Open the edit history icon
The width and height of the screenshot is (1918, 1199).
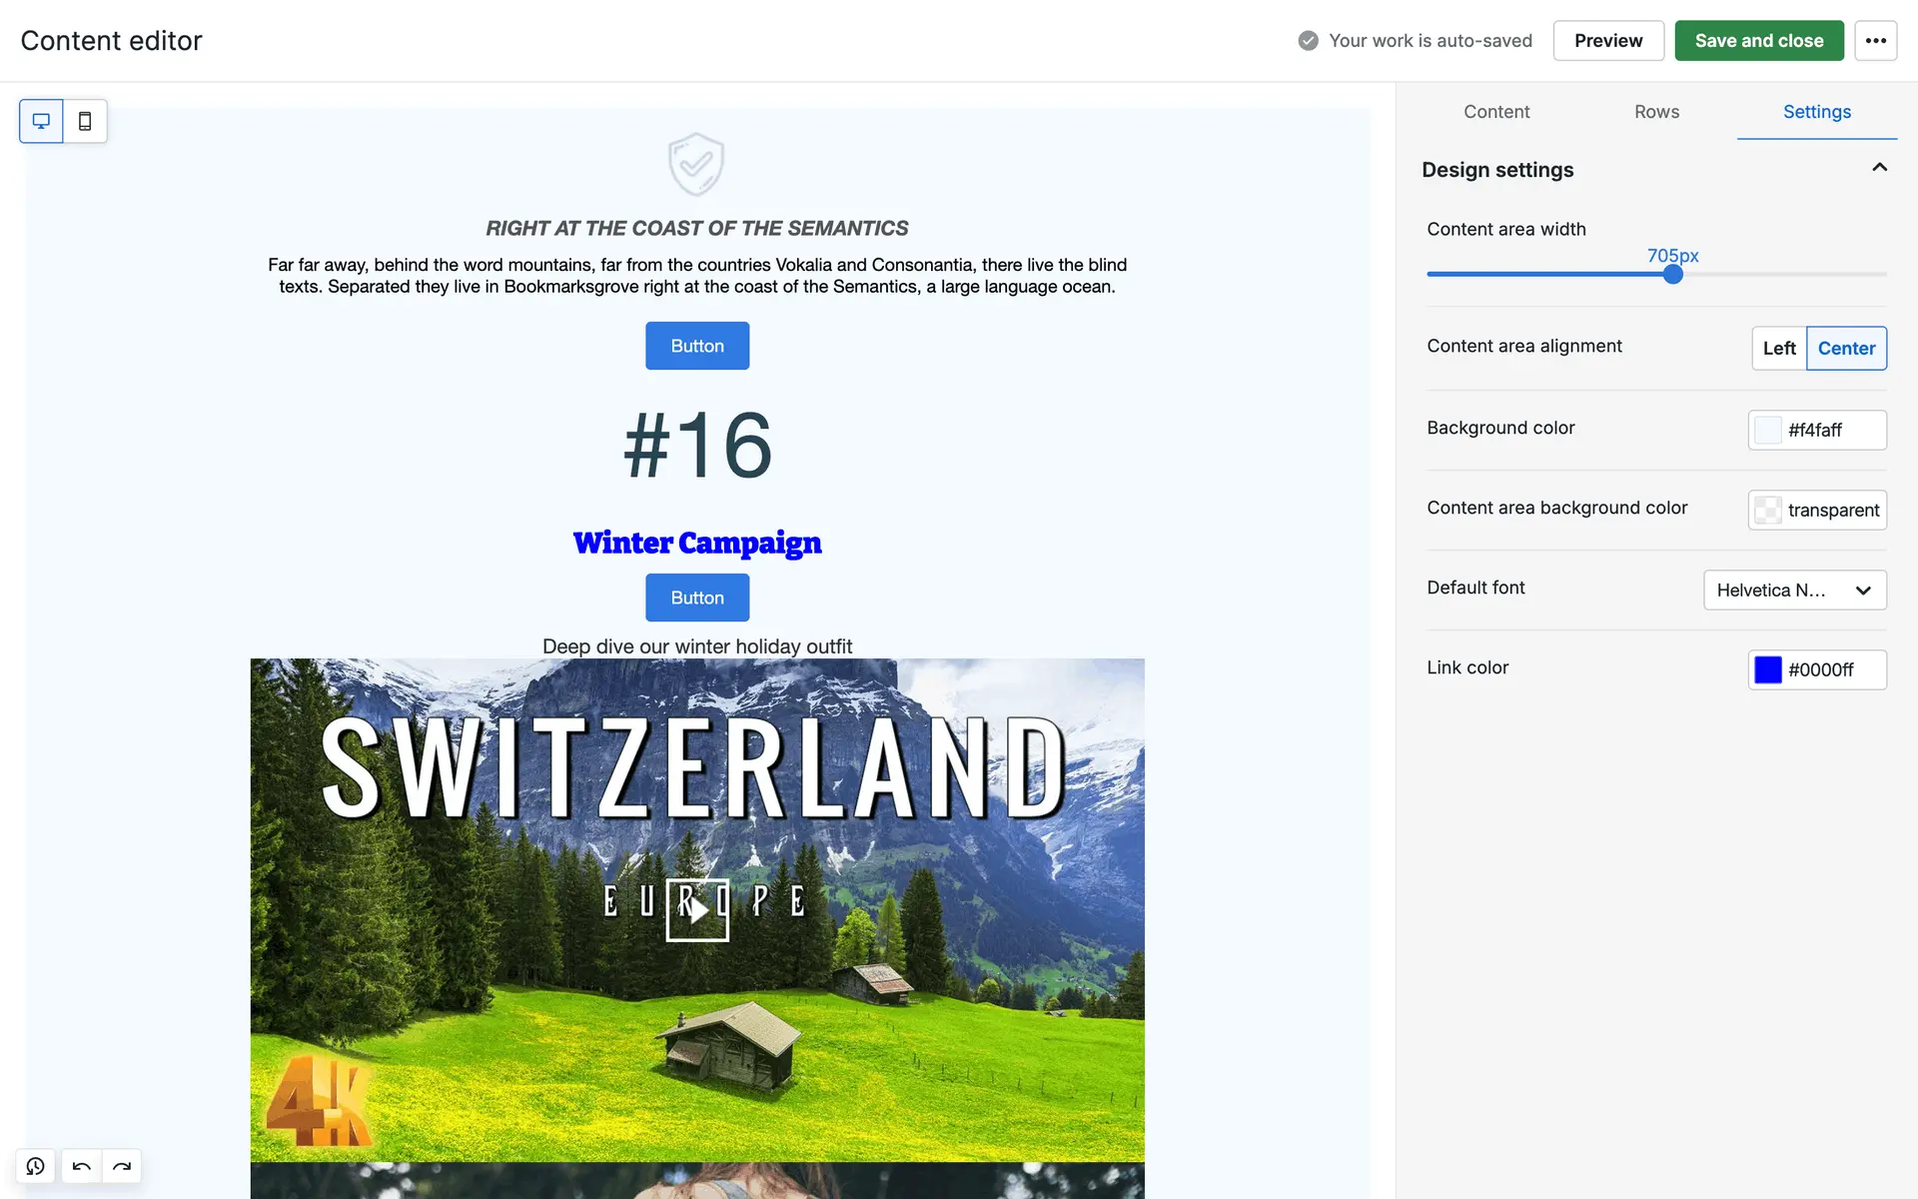[36, 1166]
